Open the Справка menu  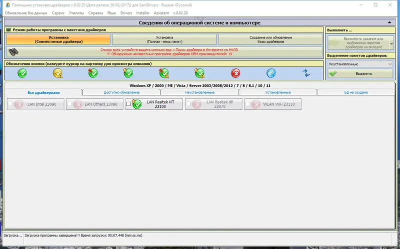[x=95, y=13]
